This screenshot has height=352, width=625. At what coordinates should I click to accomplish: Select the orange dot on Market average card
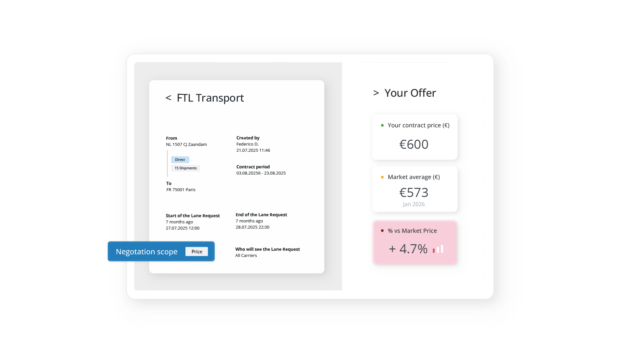click(x=382, y=177)
